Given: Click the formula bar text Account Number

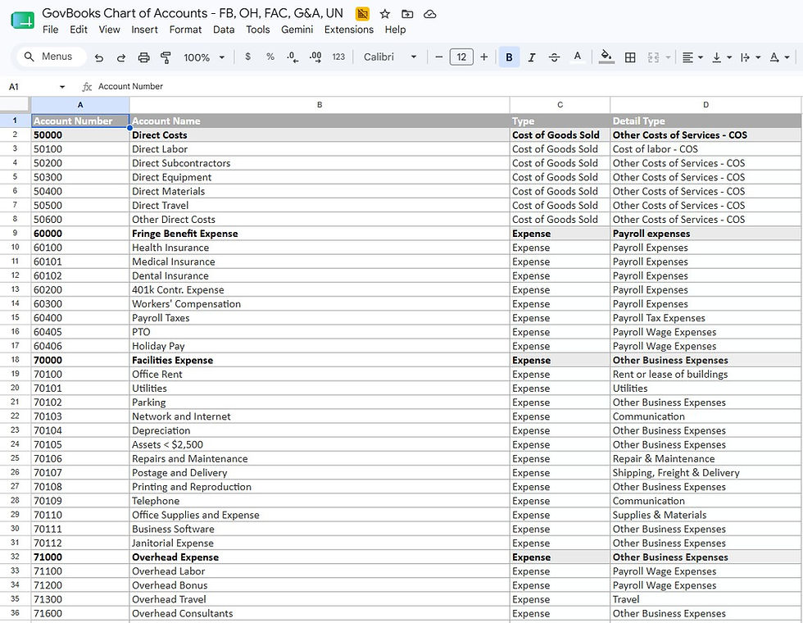Looking at the screenshot, I should click(x=130, y=87).
